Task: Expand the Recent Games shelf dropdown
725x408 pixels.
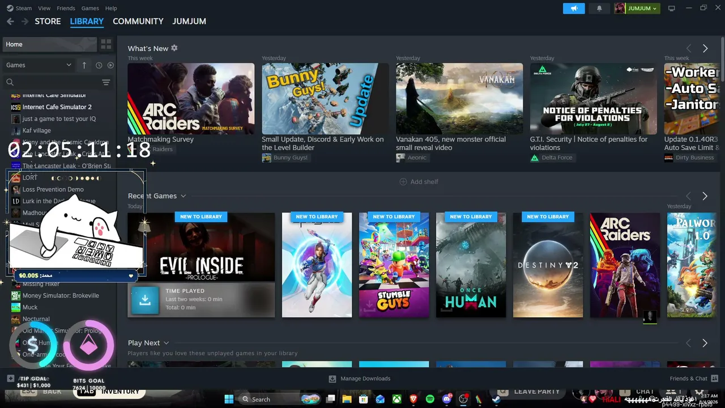Action: pos(183,196)
